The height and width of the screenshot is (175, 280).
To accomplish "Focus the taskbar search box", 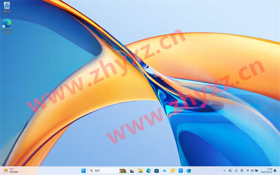I will coord(108,171).
